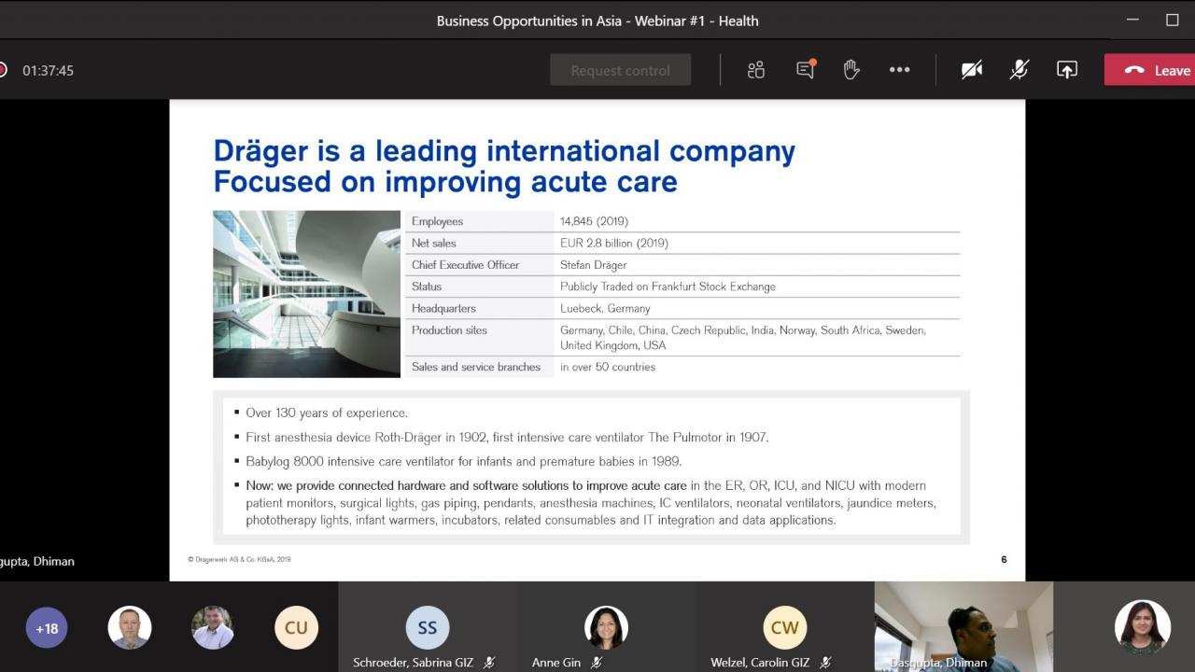Click the slide page number 6
The width and height of the screenshot is (1195, 672).
1004,559
